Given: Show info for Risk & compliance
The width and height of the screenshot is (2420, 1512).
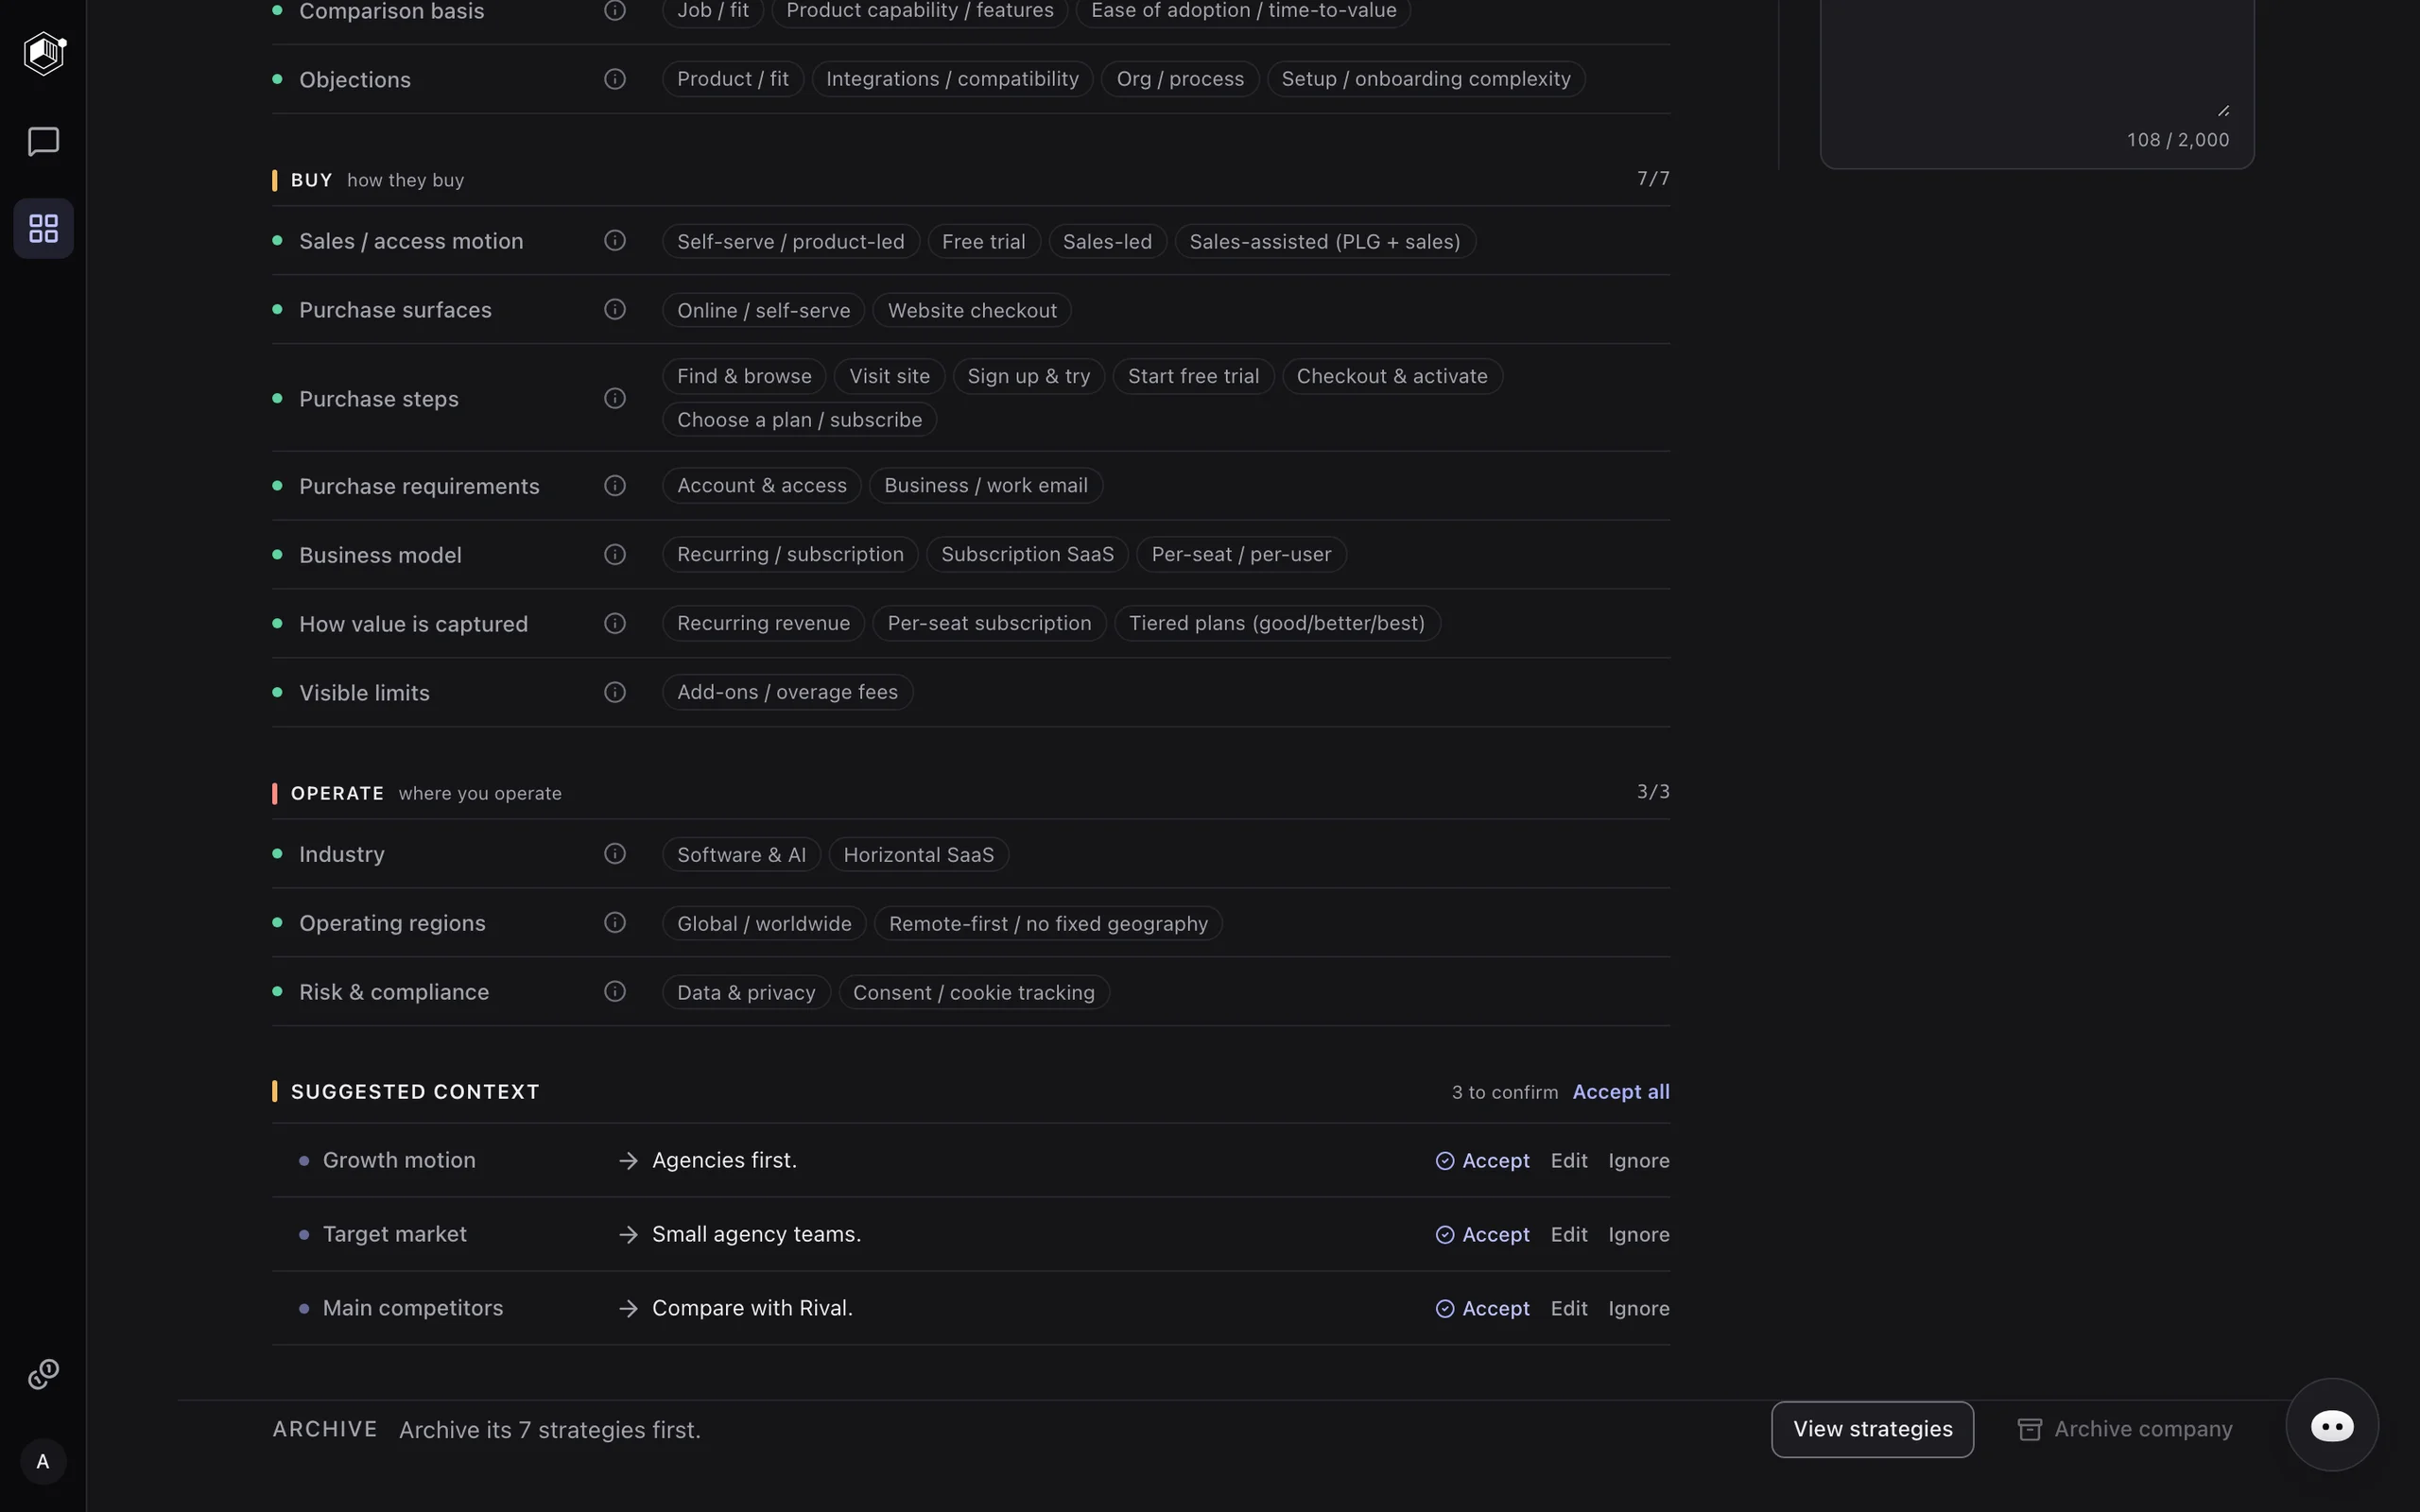Looking at the screenshot, I should pyautogui.click(x=615, y=992).
